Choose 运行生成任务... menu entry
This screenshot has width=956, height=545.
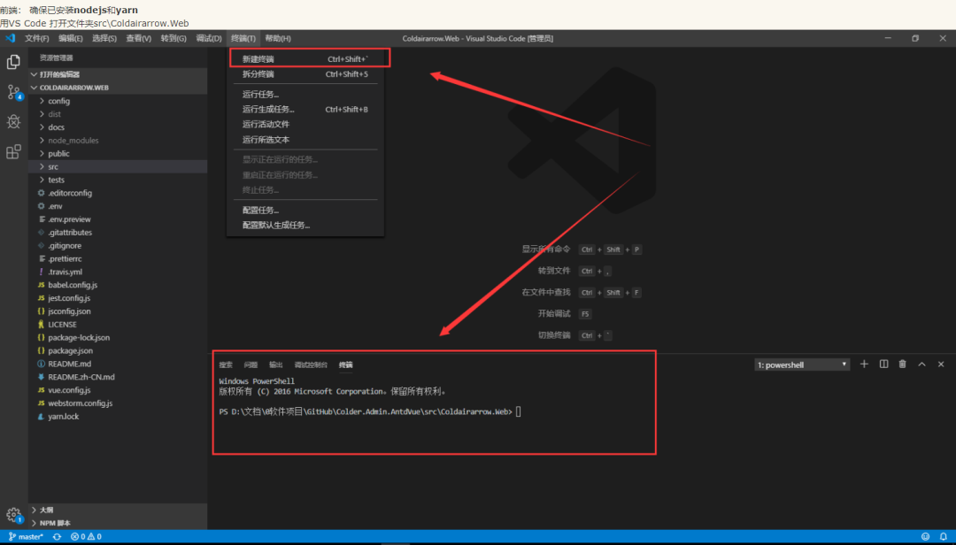[305, 110]
